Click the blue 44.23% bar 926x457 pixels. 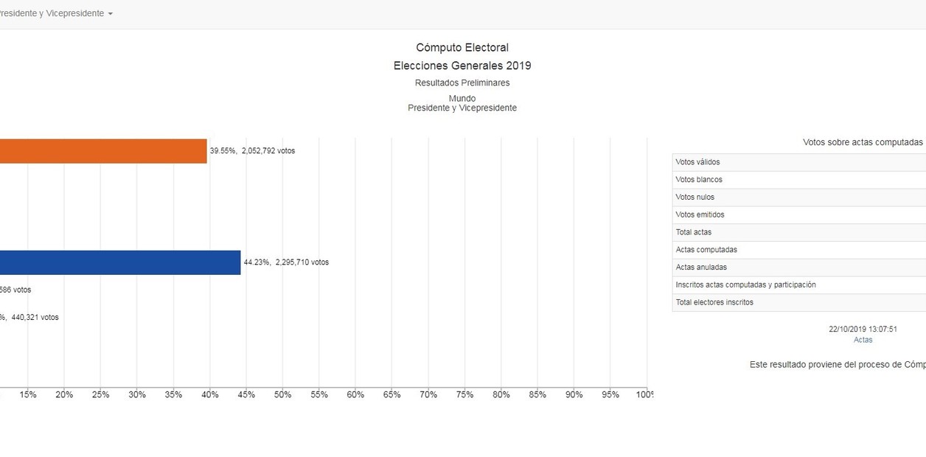(120, 262)
